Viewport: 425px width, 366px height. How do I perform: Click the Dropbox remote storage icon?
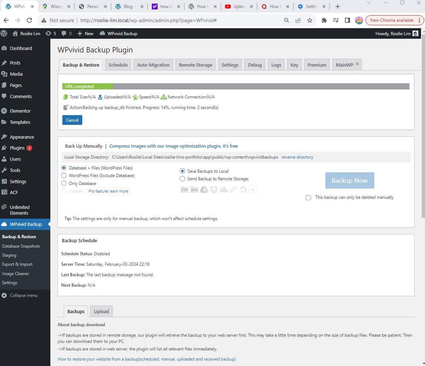pyautogui.click(x=214, y=190)
